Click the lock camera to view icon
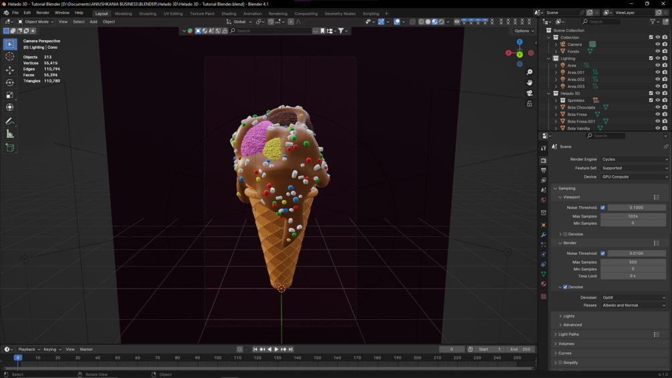 [x=530, y=104]
